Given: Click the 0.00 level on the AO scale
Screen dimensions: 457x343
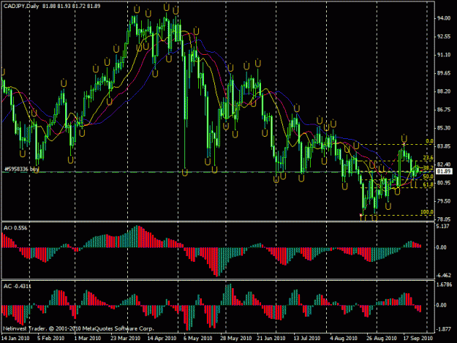Looking at the screenshot, I should point(441,247).
